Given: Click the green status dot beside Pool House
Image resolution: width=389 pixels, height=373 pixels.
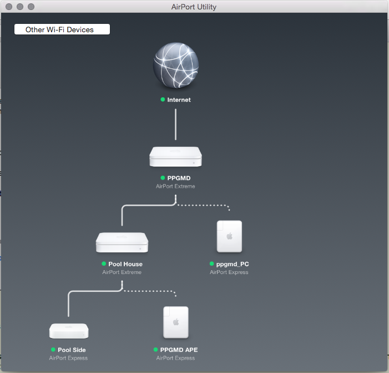Looking at the screenshot, I should pos(104,263).
